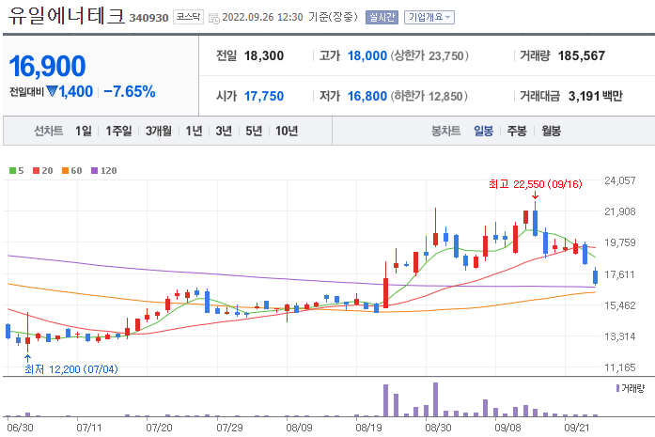Click the 코스닥 market badge
The height and width of the screenshot is (437, 655).
click(x=188, y=17)
